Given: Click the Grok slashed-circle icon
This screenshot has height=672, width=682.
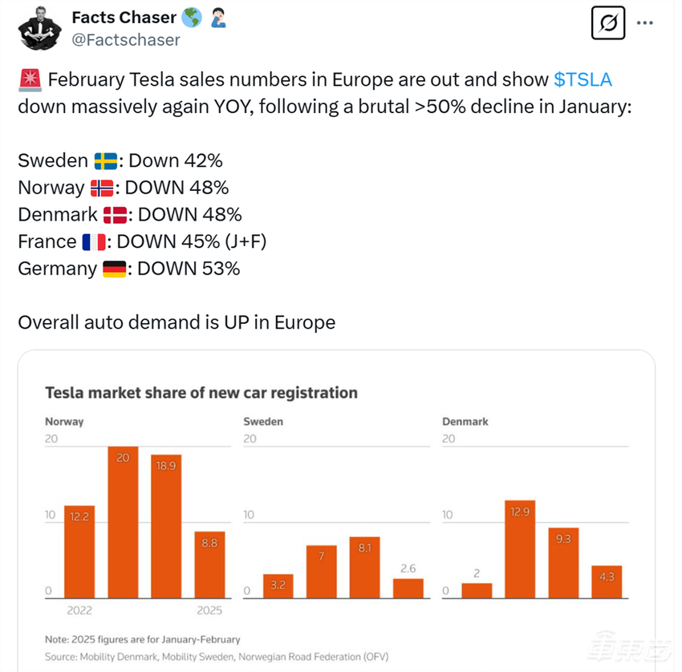Looking at the screenshot, I should pos(607,23).
